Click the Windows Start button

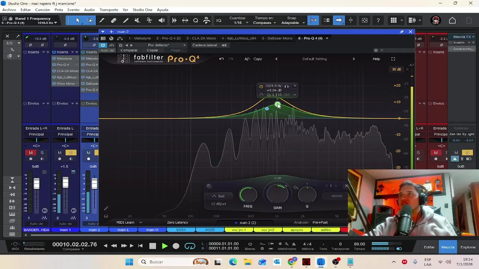(129, 262)
